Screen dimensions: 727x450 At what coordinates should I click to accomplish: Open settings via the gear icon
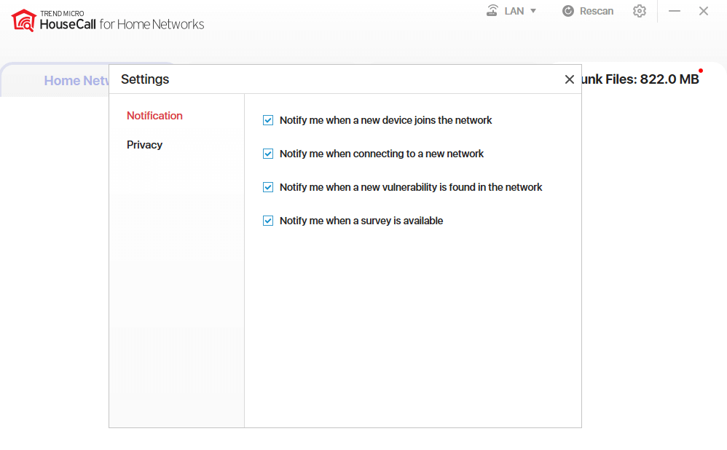pyautogui.click(x=640, y=11)
